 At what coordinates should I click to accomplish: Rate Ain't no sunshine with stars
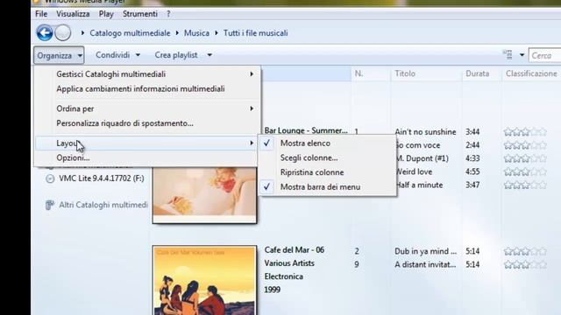pos(525,132)
